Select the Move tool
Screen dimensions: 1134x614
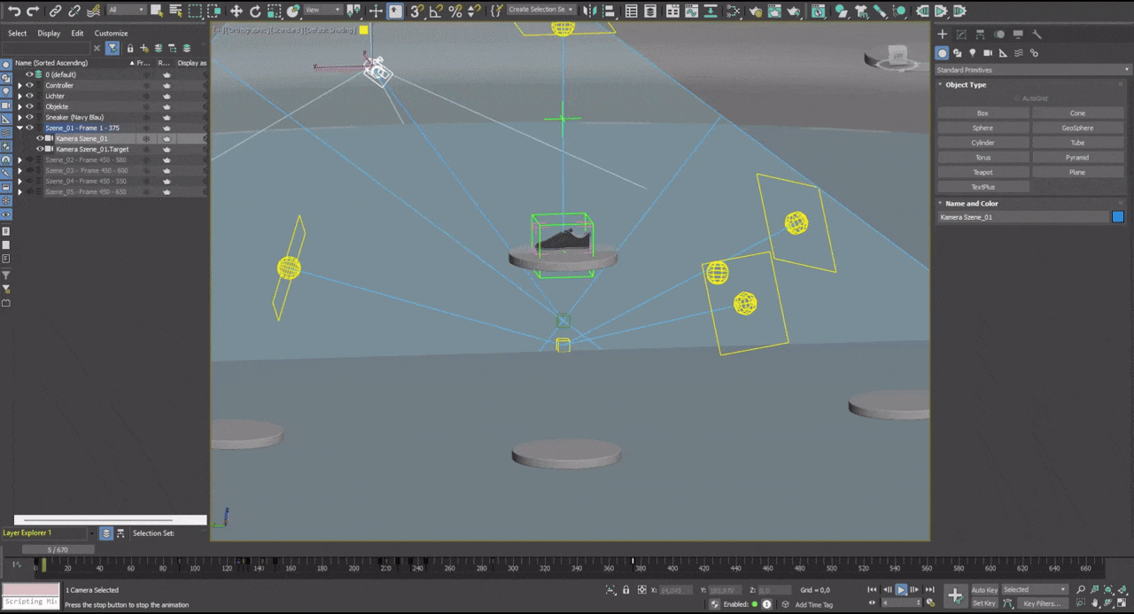[x=237, y=11]
